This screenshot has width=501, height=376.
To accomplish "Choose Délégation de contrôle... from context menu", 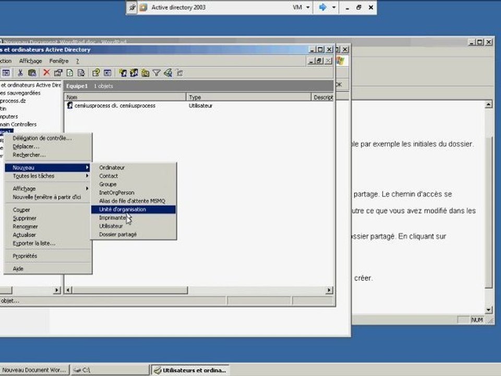I will [48, 138].
